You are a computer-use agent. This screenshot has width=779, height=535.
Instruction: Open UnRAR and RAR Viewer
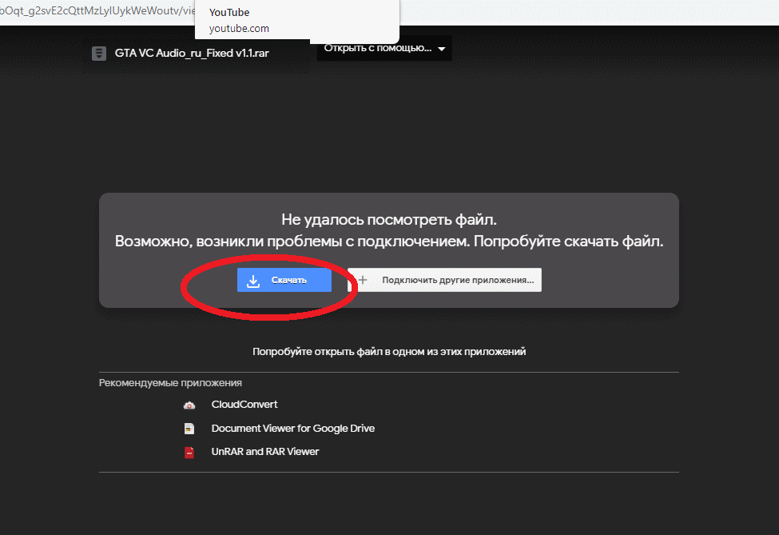point(265,452)
